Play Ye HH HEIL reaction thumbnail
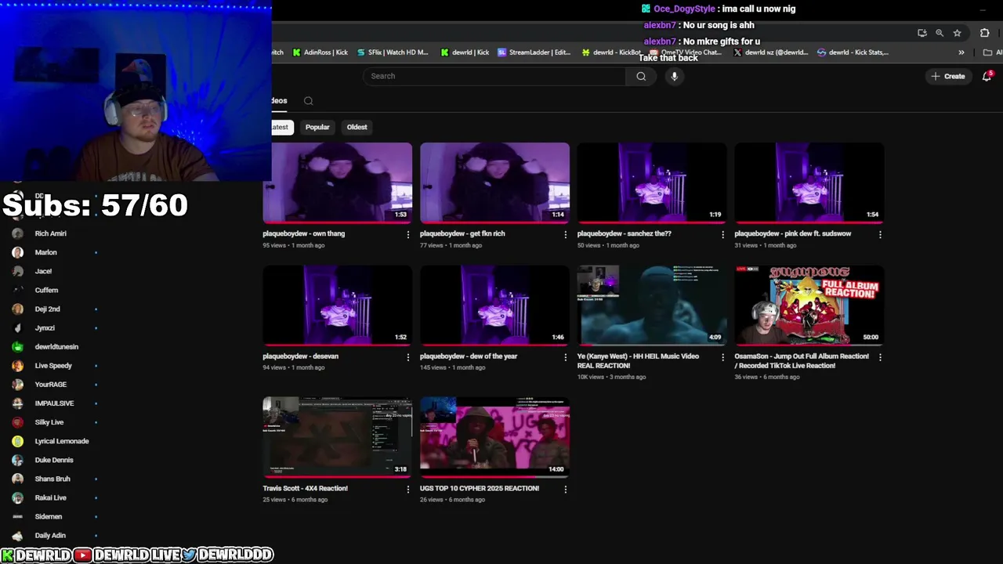This screenshot has width=1003, height=564. pyautogui.click(x=652, y=305)
